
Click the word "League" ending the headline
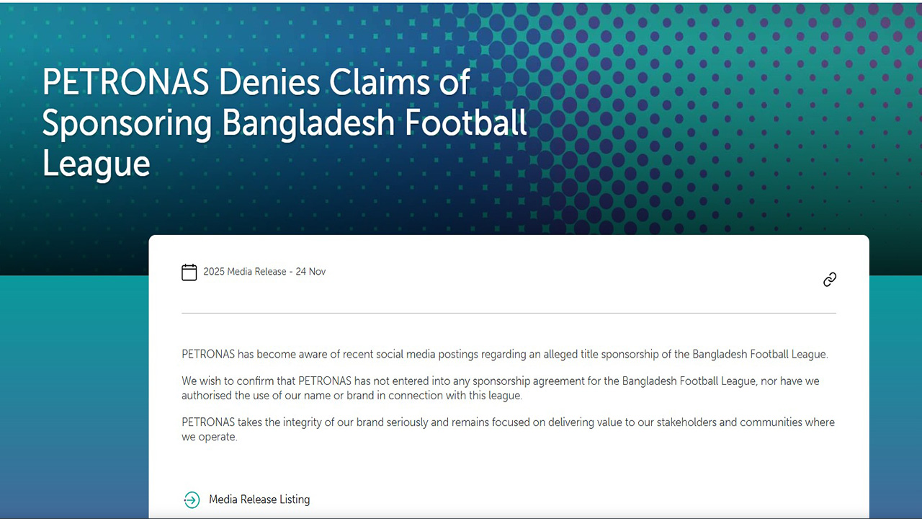96,164
